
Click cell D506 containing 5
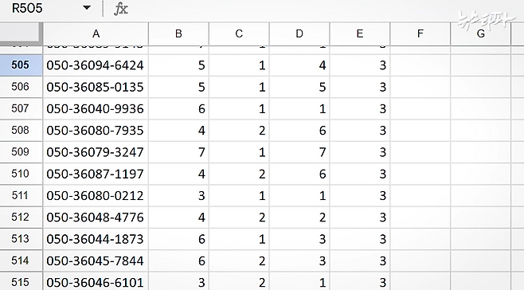[299, 87]
